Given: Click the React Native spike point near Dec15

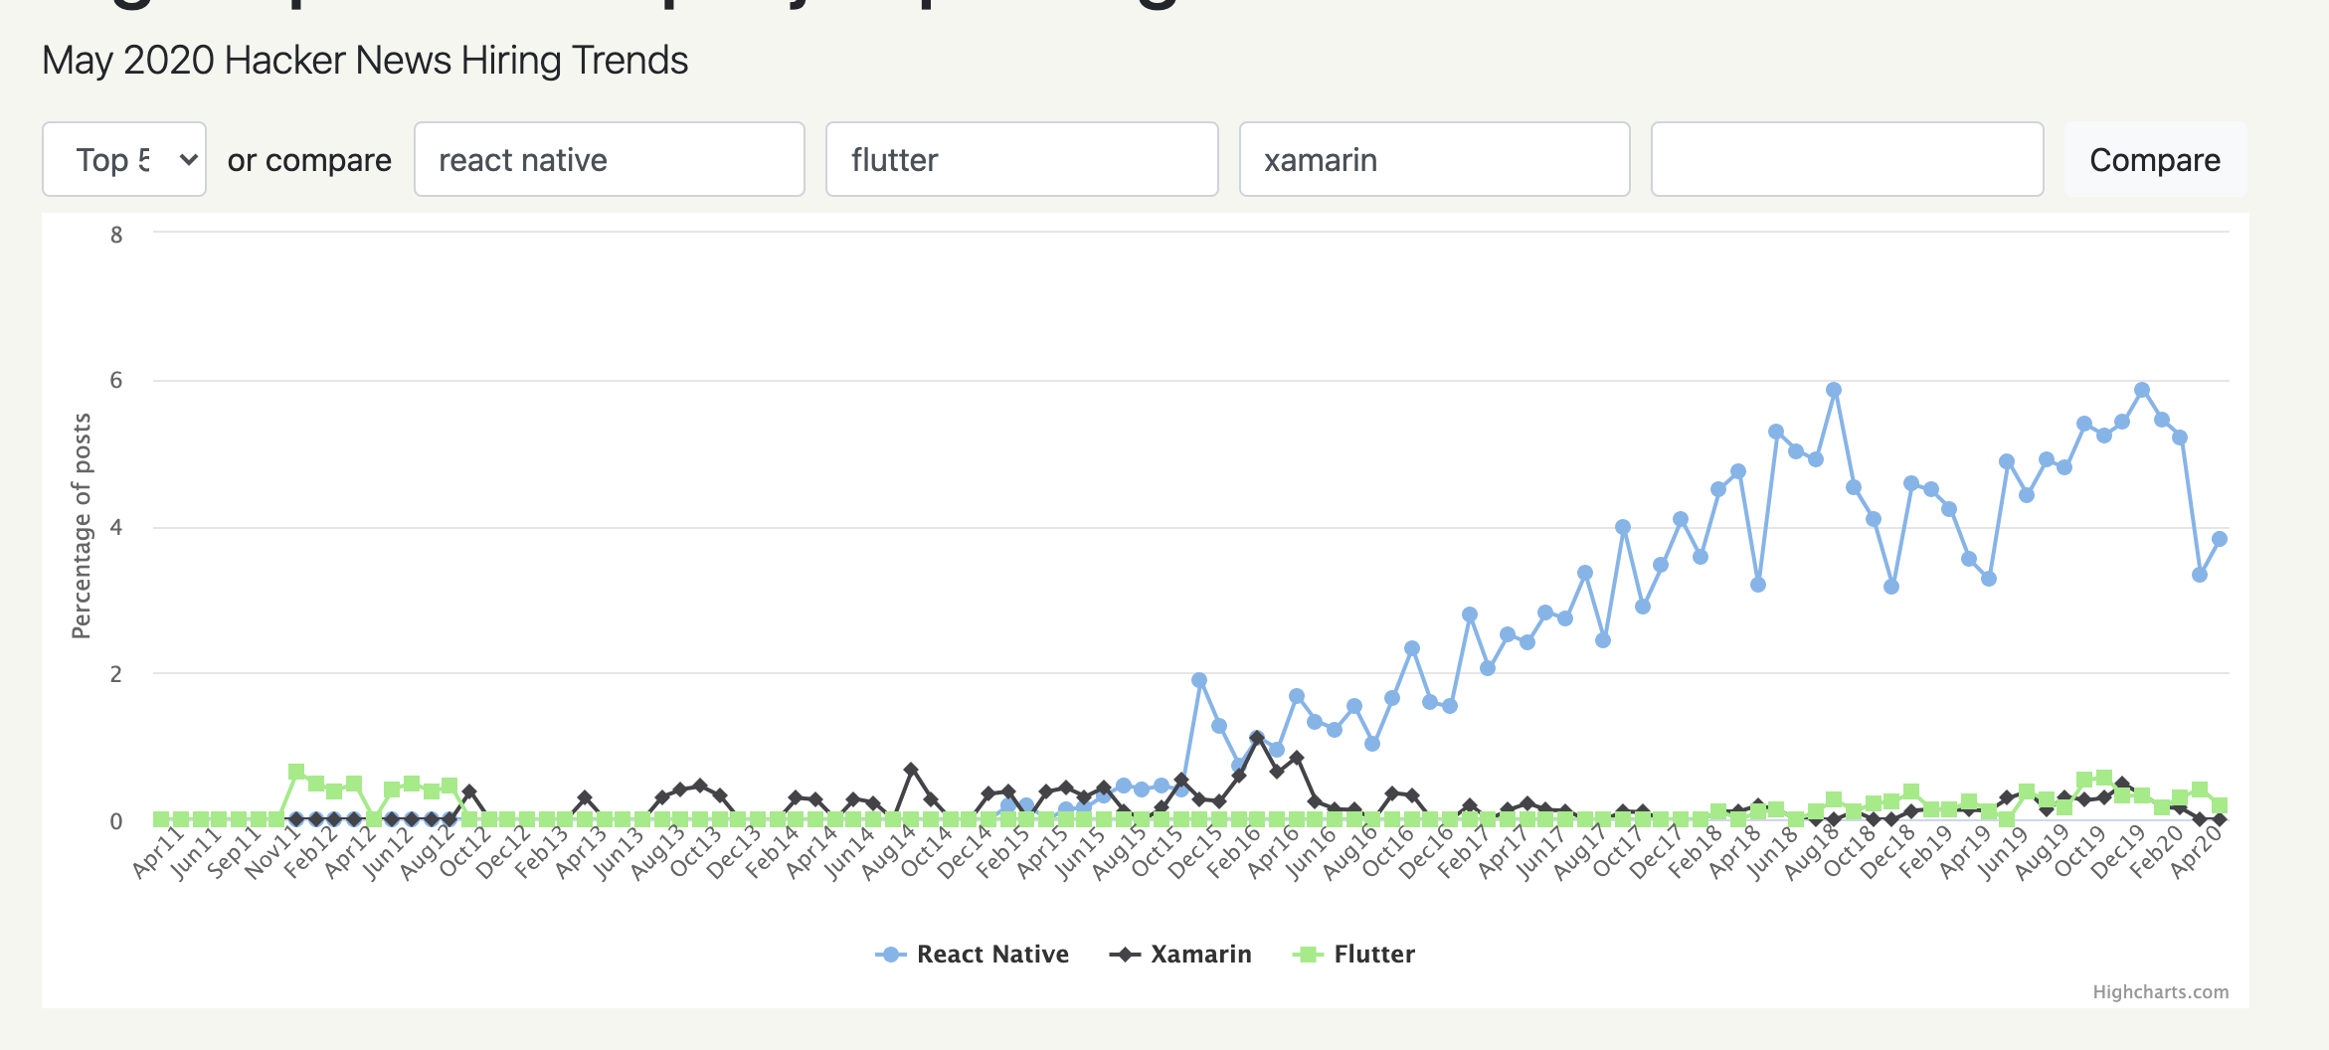Looking at the screenshot, I should (1199, 680).
